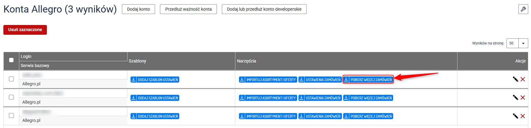Click pencil edit icon in second row
531x128 pixels.
[x=515, y=98]
